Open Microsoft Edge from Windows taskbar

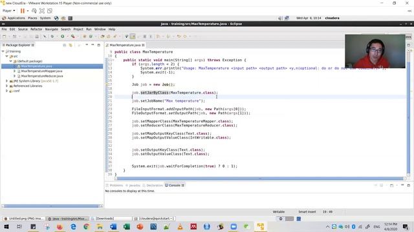[73, 226]
